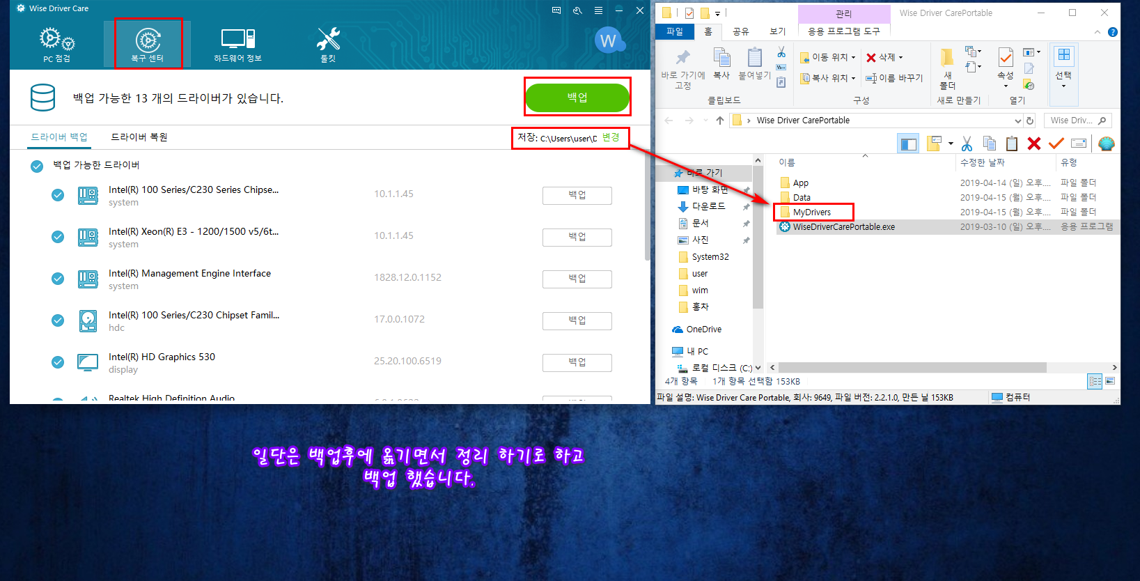Click the ribbon scissors cut icon
This screenshot has height=581, width=1140.
click(781, 52)
